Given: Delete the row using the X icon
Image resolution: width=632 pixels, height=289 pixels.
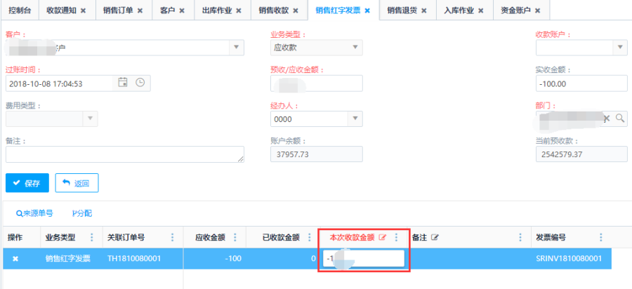Looking at the screenshot, I should pyautogui.click(x=15, y=259).
